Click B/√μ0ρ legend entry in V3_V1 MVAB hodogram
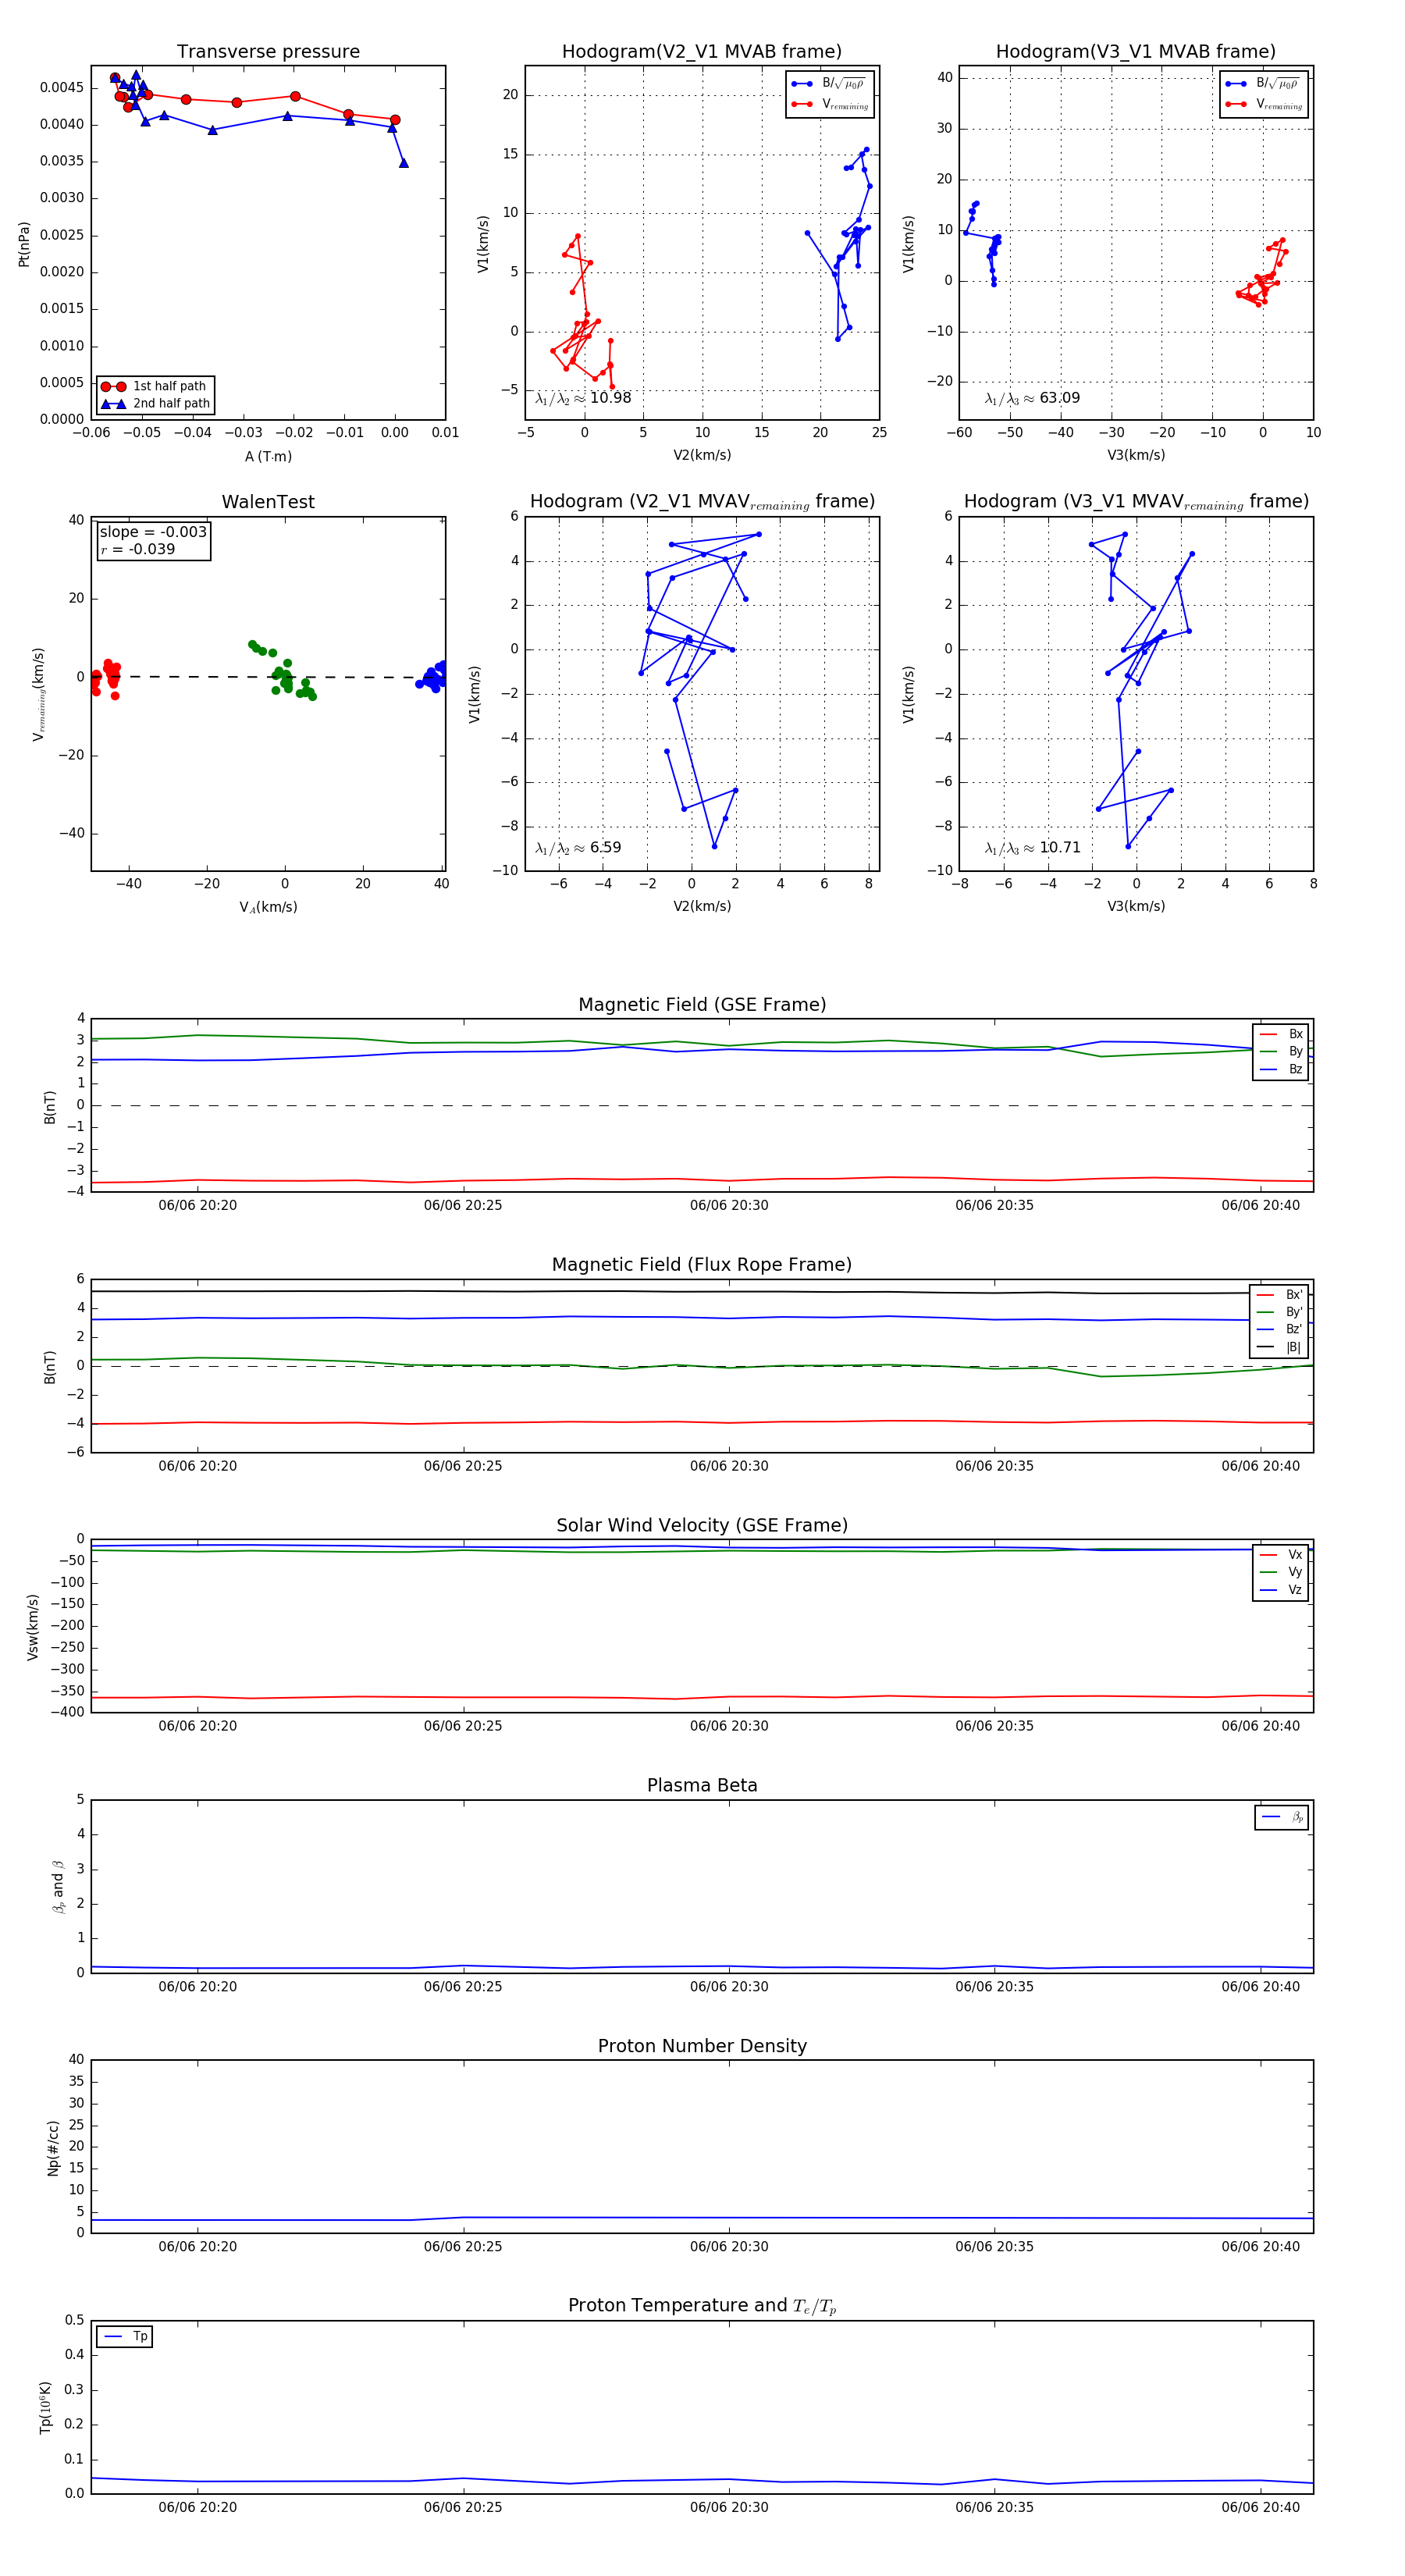The image size is (1405, 2576). 1264,83
